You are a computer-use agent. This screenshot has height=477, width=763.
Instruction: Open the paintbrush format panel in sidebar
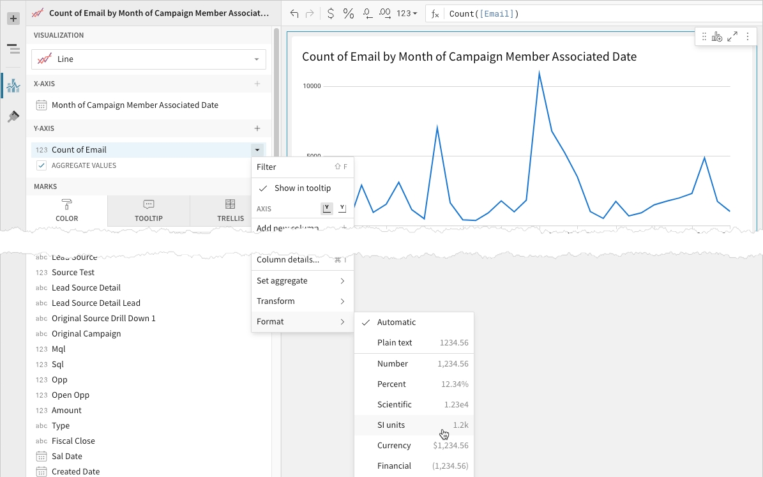pos(13,117)
